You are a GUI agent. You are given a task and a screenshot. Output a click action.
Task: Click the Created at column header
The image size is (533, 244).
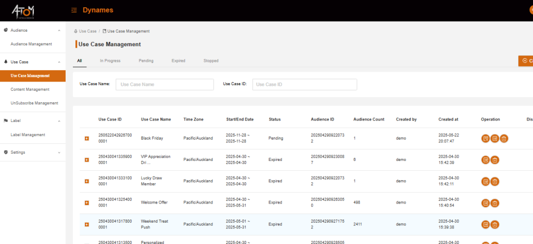pyautogui.click(x=448, y=119)
